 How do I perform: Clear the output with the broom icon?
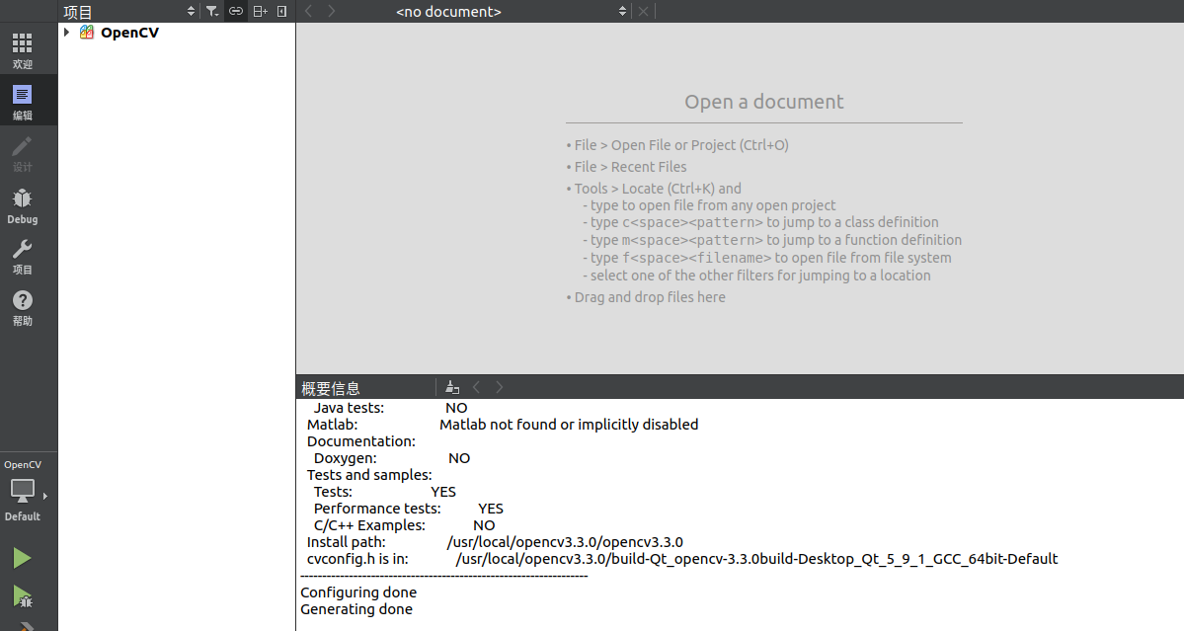click(451, 386)
